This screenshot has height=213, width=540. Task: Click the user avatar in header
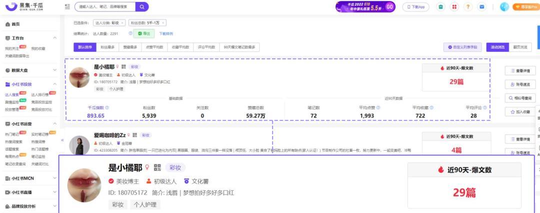(x=504, y=7)
